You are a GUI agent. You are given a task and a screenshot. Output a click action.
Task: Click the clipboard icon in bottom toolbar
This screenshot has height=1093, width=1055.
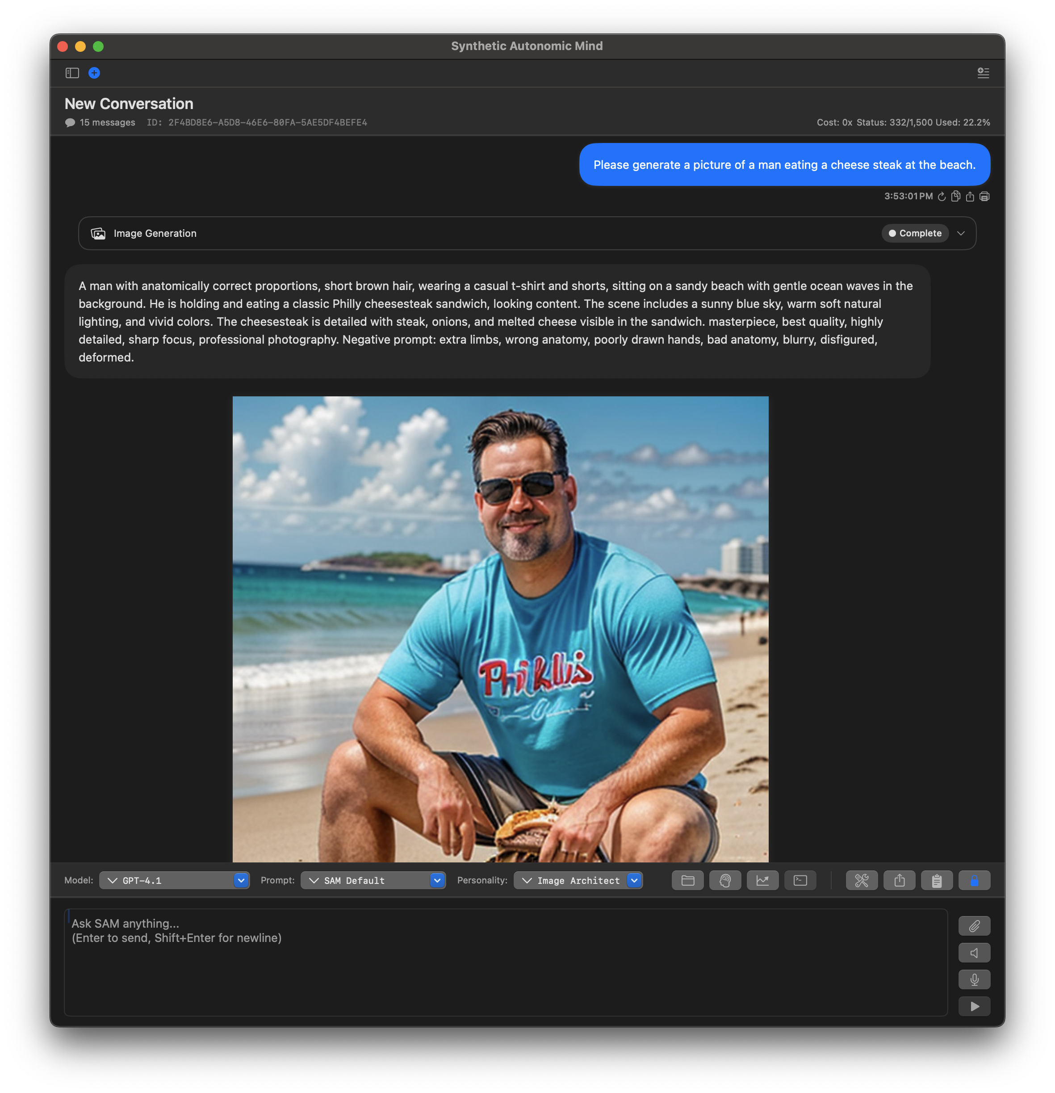pyautogui.click(x=937, y=881)
